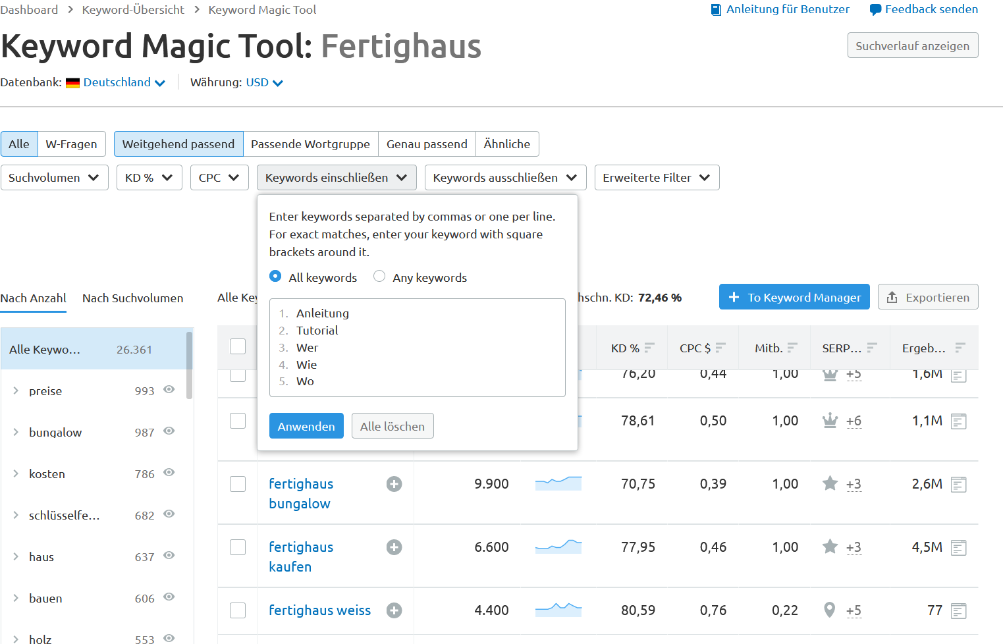Click the Exportieren button
Screen dimensions: 1003x644
point(928,297)
